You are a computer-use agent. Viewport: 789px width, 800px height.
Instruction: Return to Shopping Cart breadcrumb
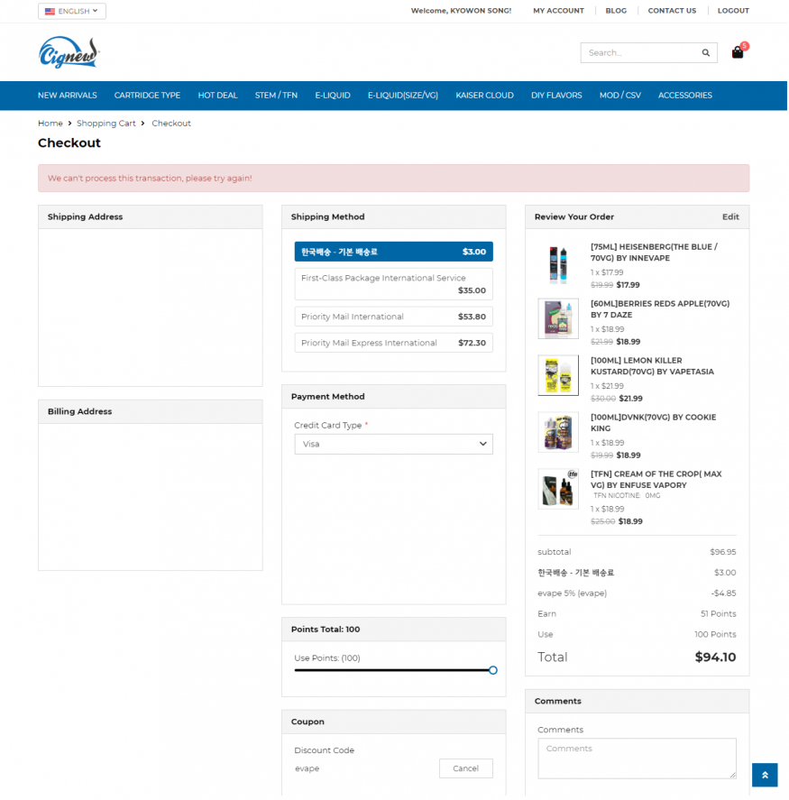click(x=106, y=124)
